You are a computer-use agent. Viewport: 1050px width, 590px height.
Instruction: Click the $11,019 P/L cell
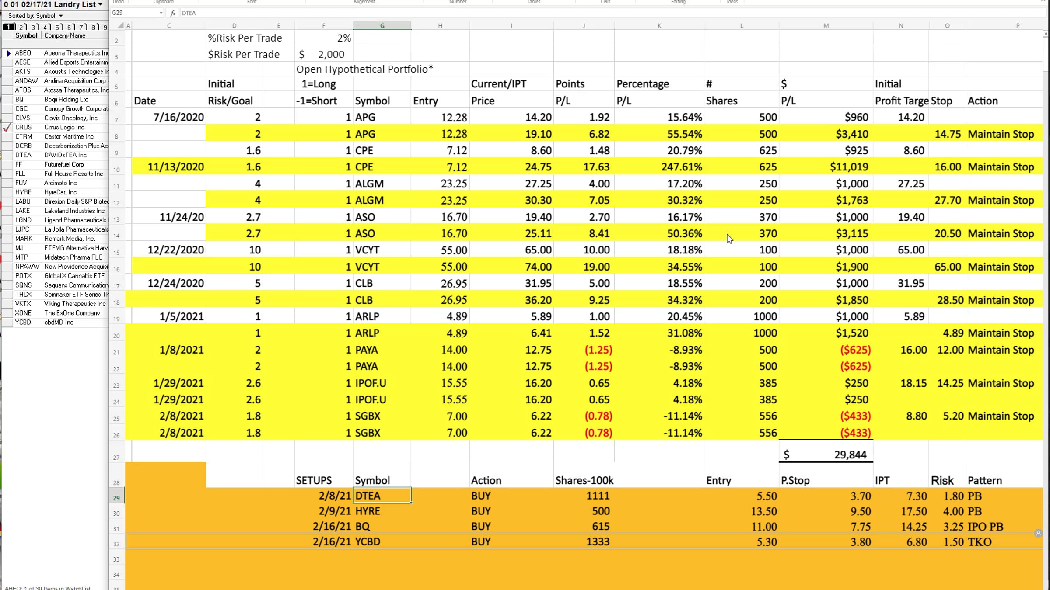(826, 167)
